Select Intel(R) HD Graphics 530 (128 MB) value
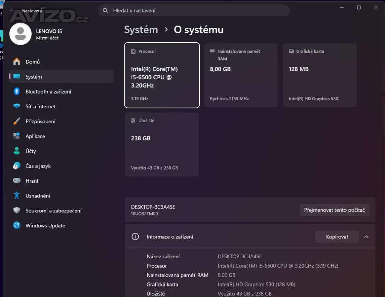 pyautogui.click(x=256, y=285)
